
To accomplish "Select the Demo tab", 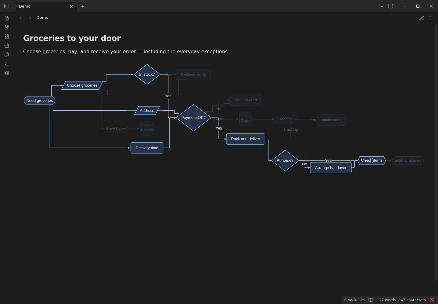I will tap(46, 6).
